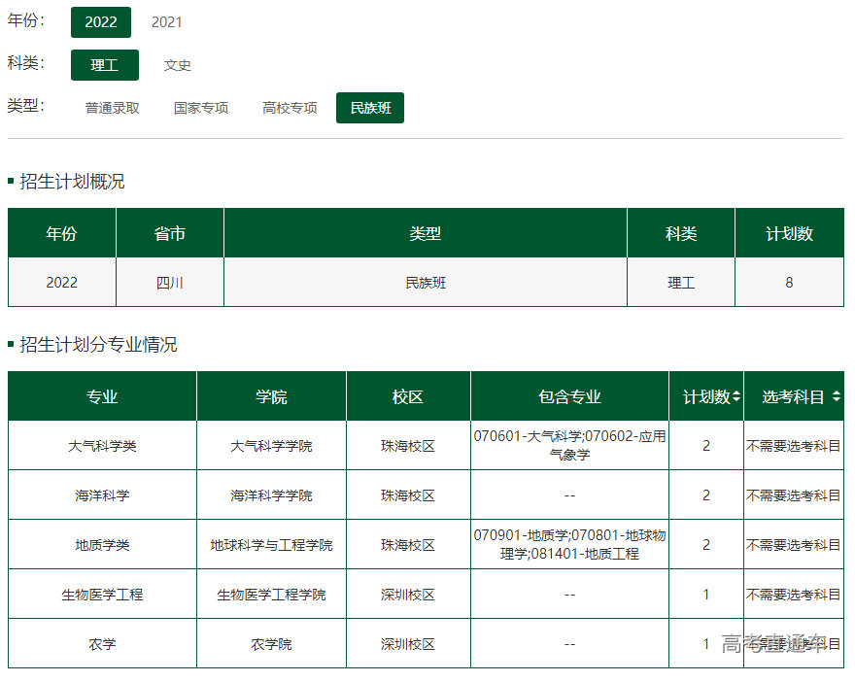This screenshot has height=682, width=855.
Task: Select the 民族班 admission type
Action: pyautogui.click(x=370, y=108)
